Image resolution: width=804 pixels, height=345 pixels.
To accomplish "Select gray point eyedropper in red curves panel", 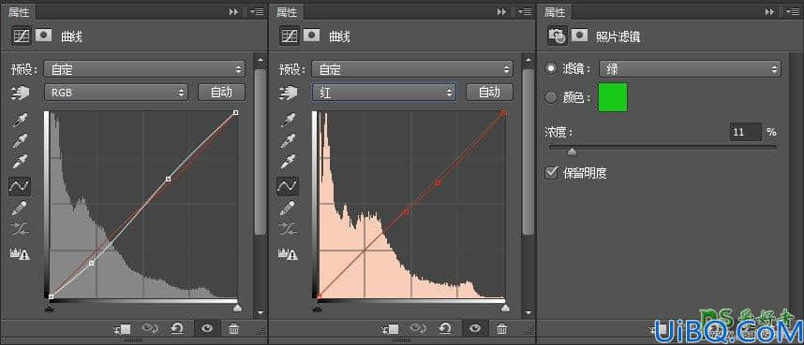I will [x=288, y=141].
